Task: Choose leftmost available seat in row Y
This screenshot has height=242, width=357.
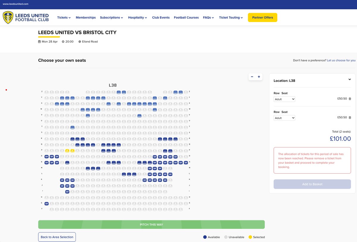Action: (62, 98)
